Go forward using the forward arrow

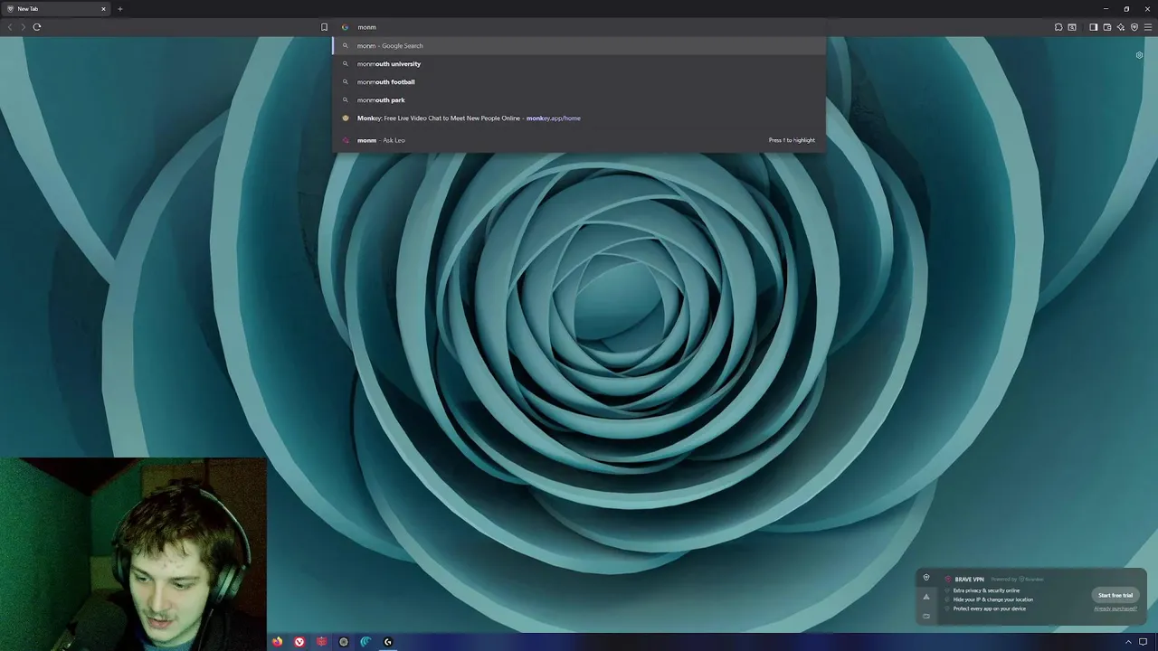point(24,27)
